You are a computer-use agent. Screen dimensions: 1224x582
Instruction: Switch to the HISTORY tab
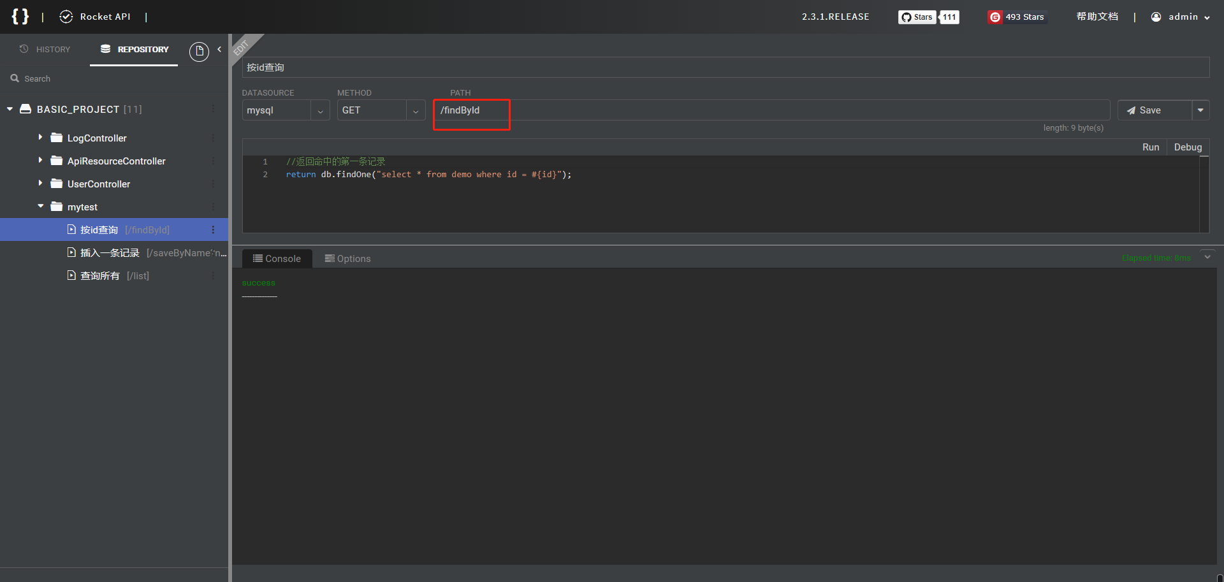coord(45,49)
